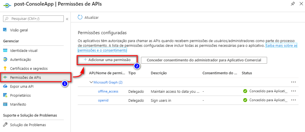Click the Visão geral grid icon
305x132 pixels.
pyautogui.click(x=5, y=30)
